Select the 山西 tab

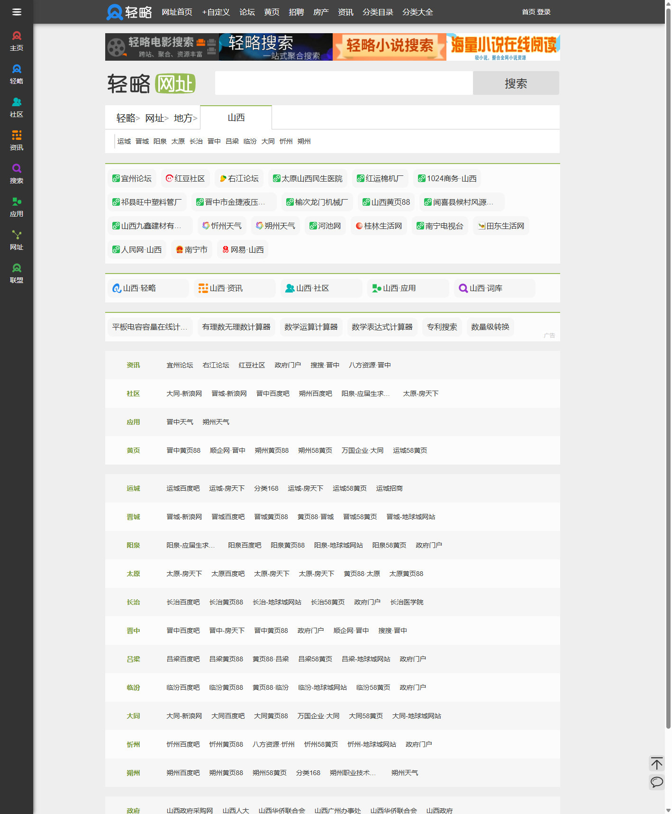coord(236,118)
